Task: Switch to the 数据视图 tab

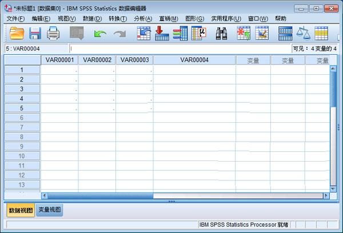Action: click(21, 210)
